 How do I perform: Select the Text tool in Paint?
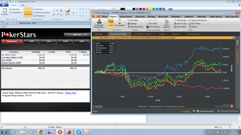tap(61, 10)
